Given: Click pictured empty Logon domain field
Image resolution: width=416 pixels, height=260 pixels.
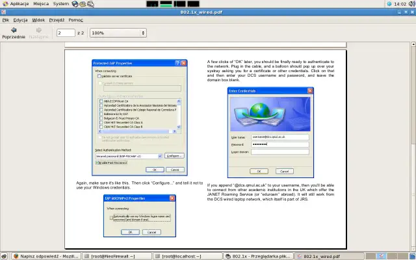Looking at the screenshot, I should point(280,151).
